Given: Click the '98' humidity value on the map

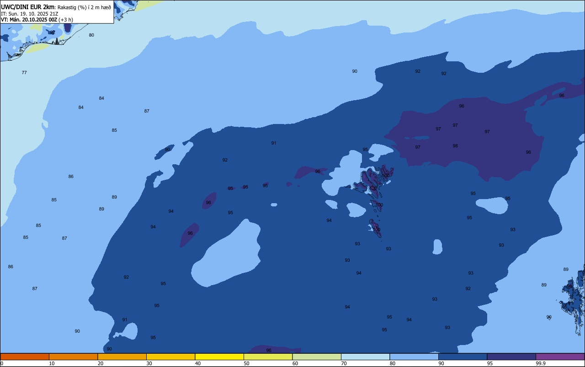Looking at the screenshot, I should pos(455,146).
